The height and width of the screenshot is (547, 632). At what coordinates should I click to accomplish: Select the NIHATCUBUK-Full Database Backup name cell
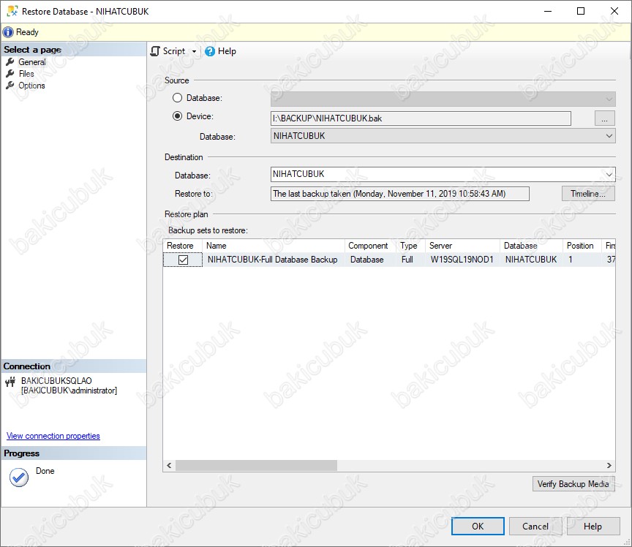(x=272, y=260)
